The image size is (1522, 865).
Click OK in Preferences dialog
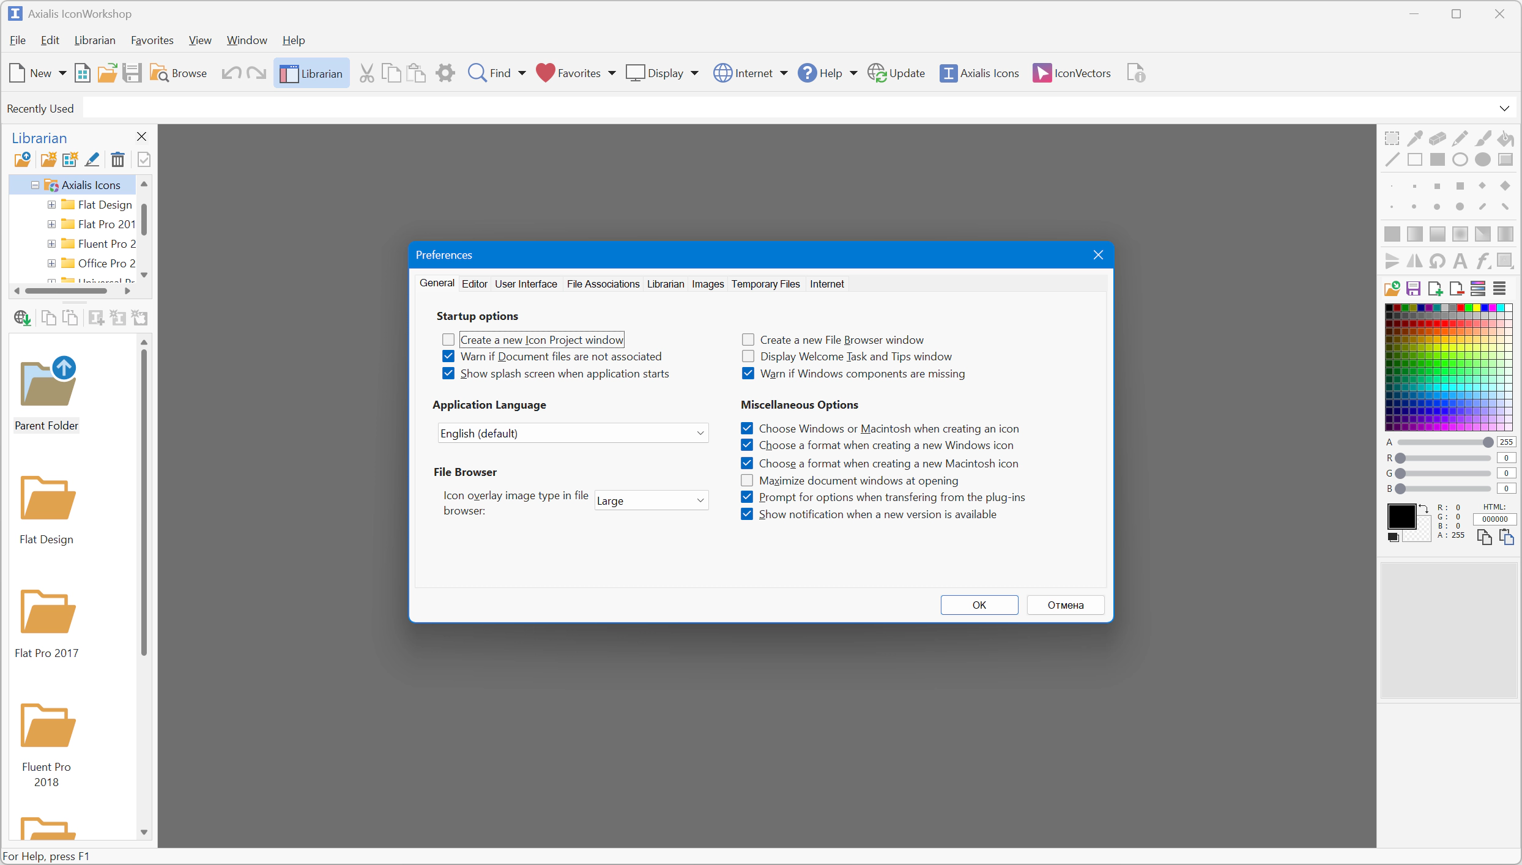(979, 605)
